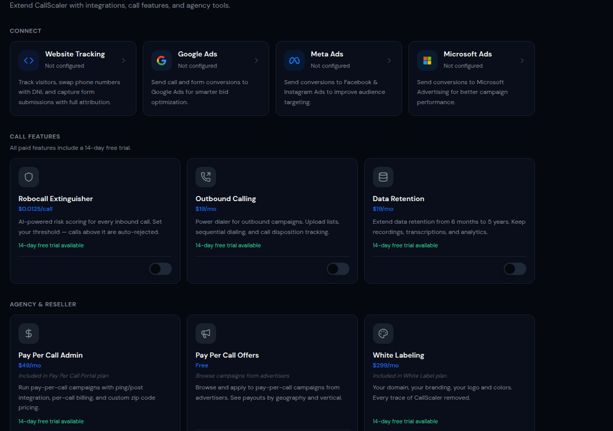Viewport: 613px width, 431px height.
Task: Open Google Ads via its right chevron
Action: point(256,61)
